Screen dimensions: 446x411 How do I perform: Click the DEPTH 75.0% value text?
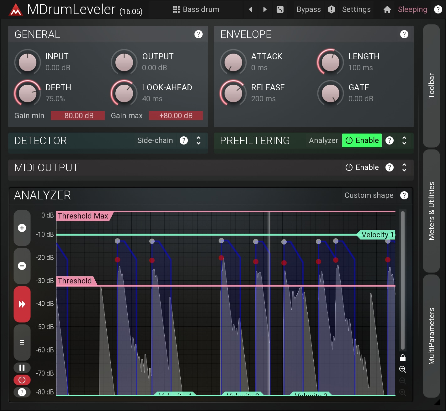click(55, 99)
